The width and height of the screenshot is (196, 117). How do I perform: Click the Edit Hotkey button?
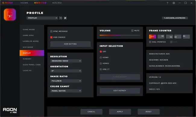(x=120, y=91)
